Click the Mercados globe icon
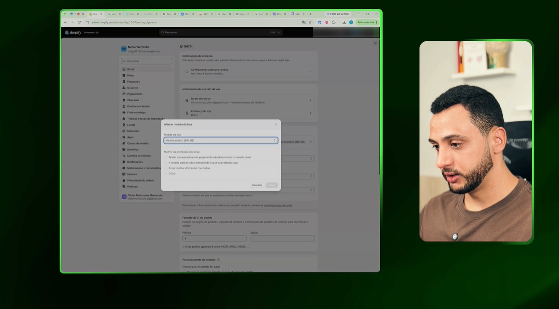 click(124, 131)
